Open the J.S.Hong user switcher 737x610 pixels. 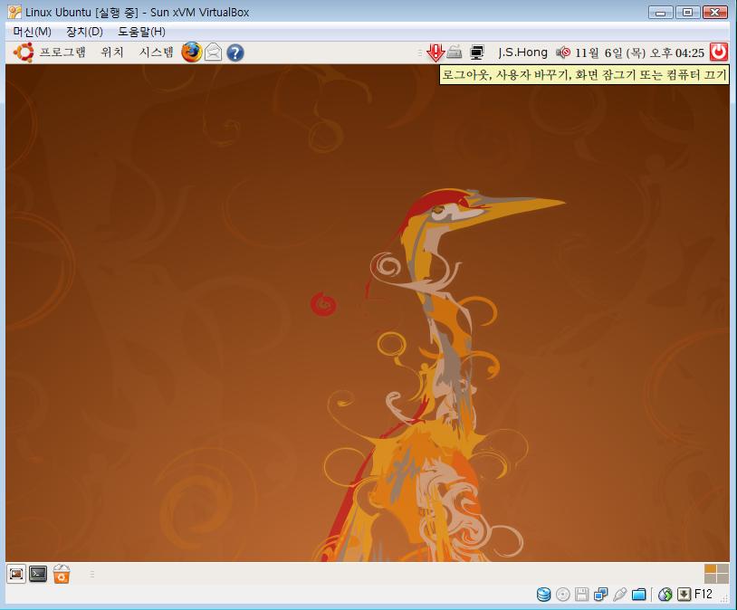point(522,52)
